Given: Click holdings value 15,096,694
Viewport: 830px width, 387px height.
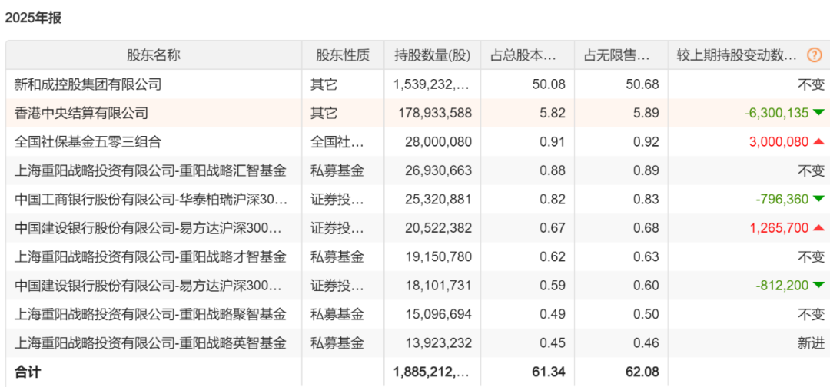Looking at the screenshot, I should click(440, 315).
